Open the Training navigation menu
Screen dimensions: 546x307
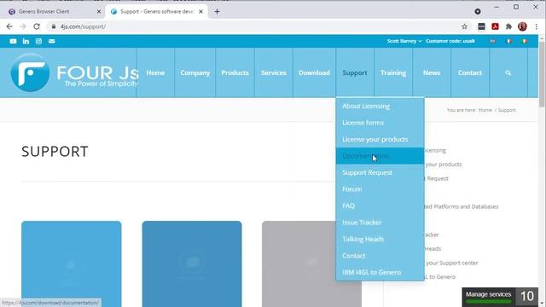(393, 72)
